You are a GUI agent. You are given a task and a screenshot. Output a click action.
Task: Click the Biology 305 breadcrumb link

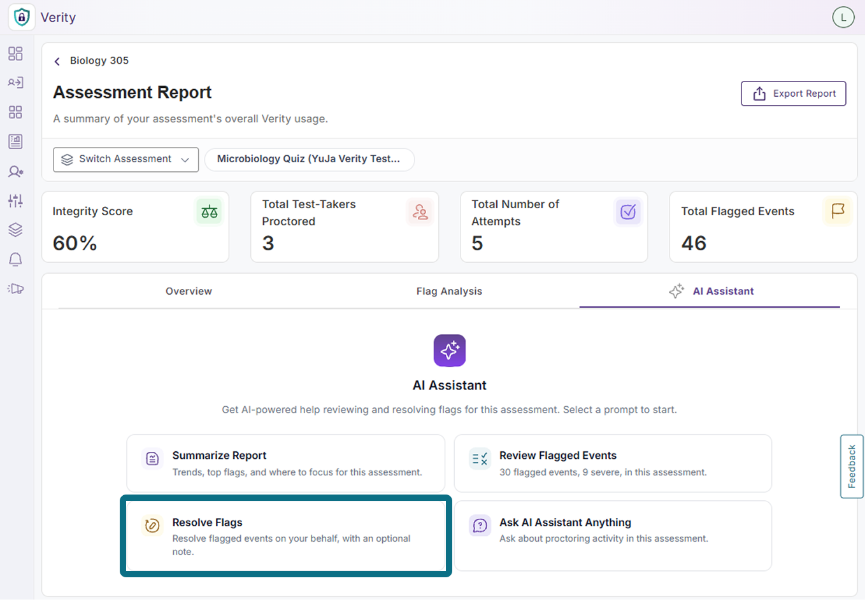[x=99, y=60]
